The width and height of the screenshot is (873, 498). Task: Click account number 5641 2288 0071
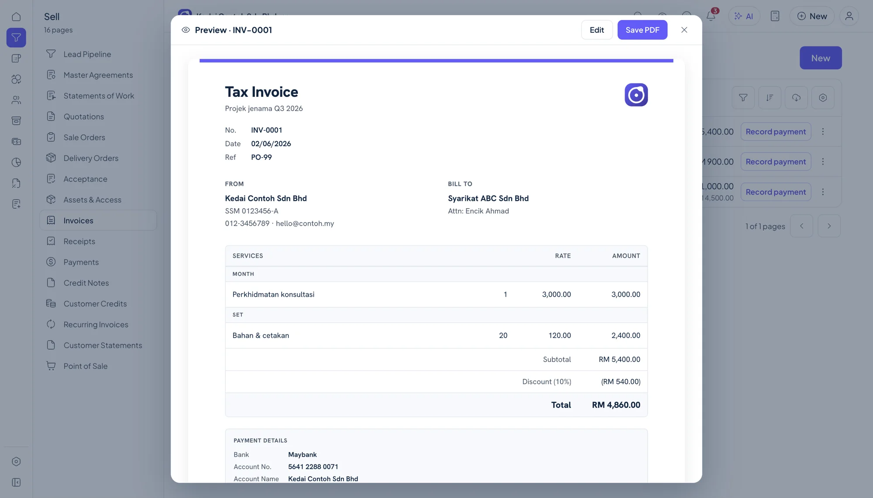pyautogui.click(x=313, y=467)
